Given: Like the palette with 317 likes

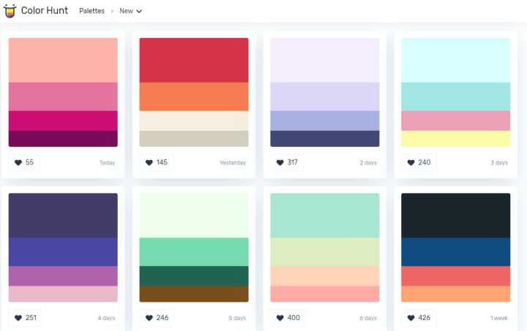Looking at the screenshot, I should 287,163.
